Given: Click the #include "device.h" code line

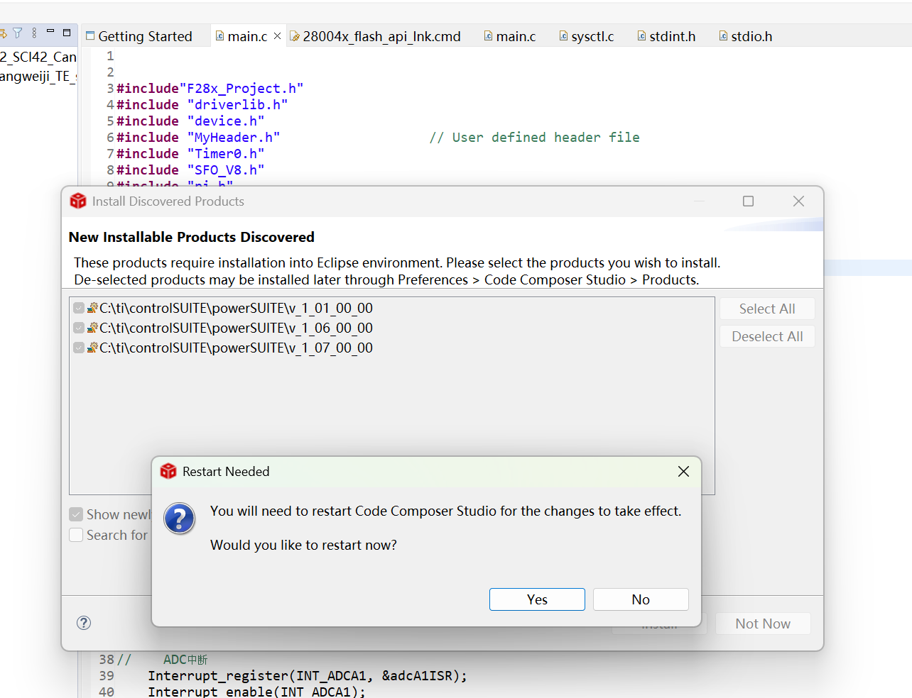Looking at the screenshot, I should click(x=190, y=121).
